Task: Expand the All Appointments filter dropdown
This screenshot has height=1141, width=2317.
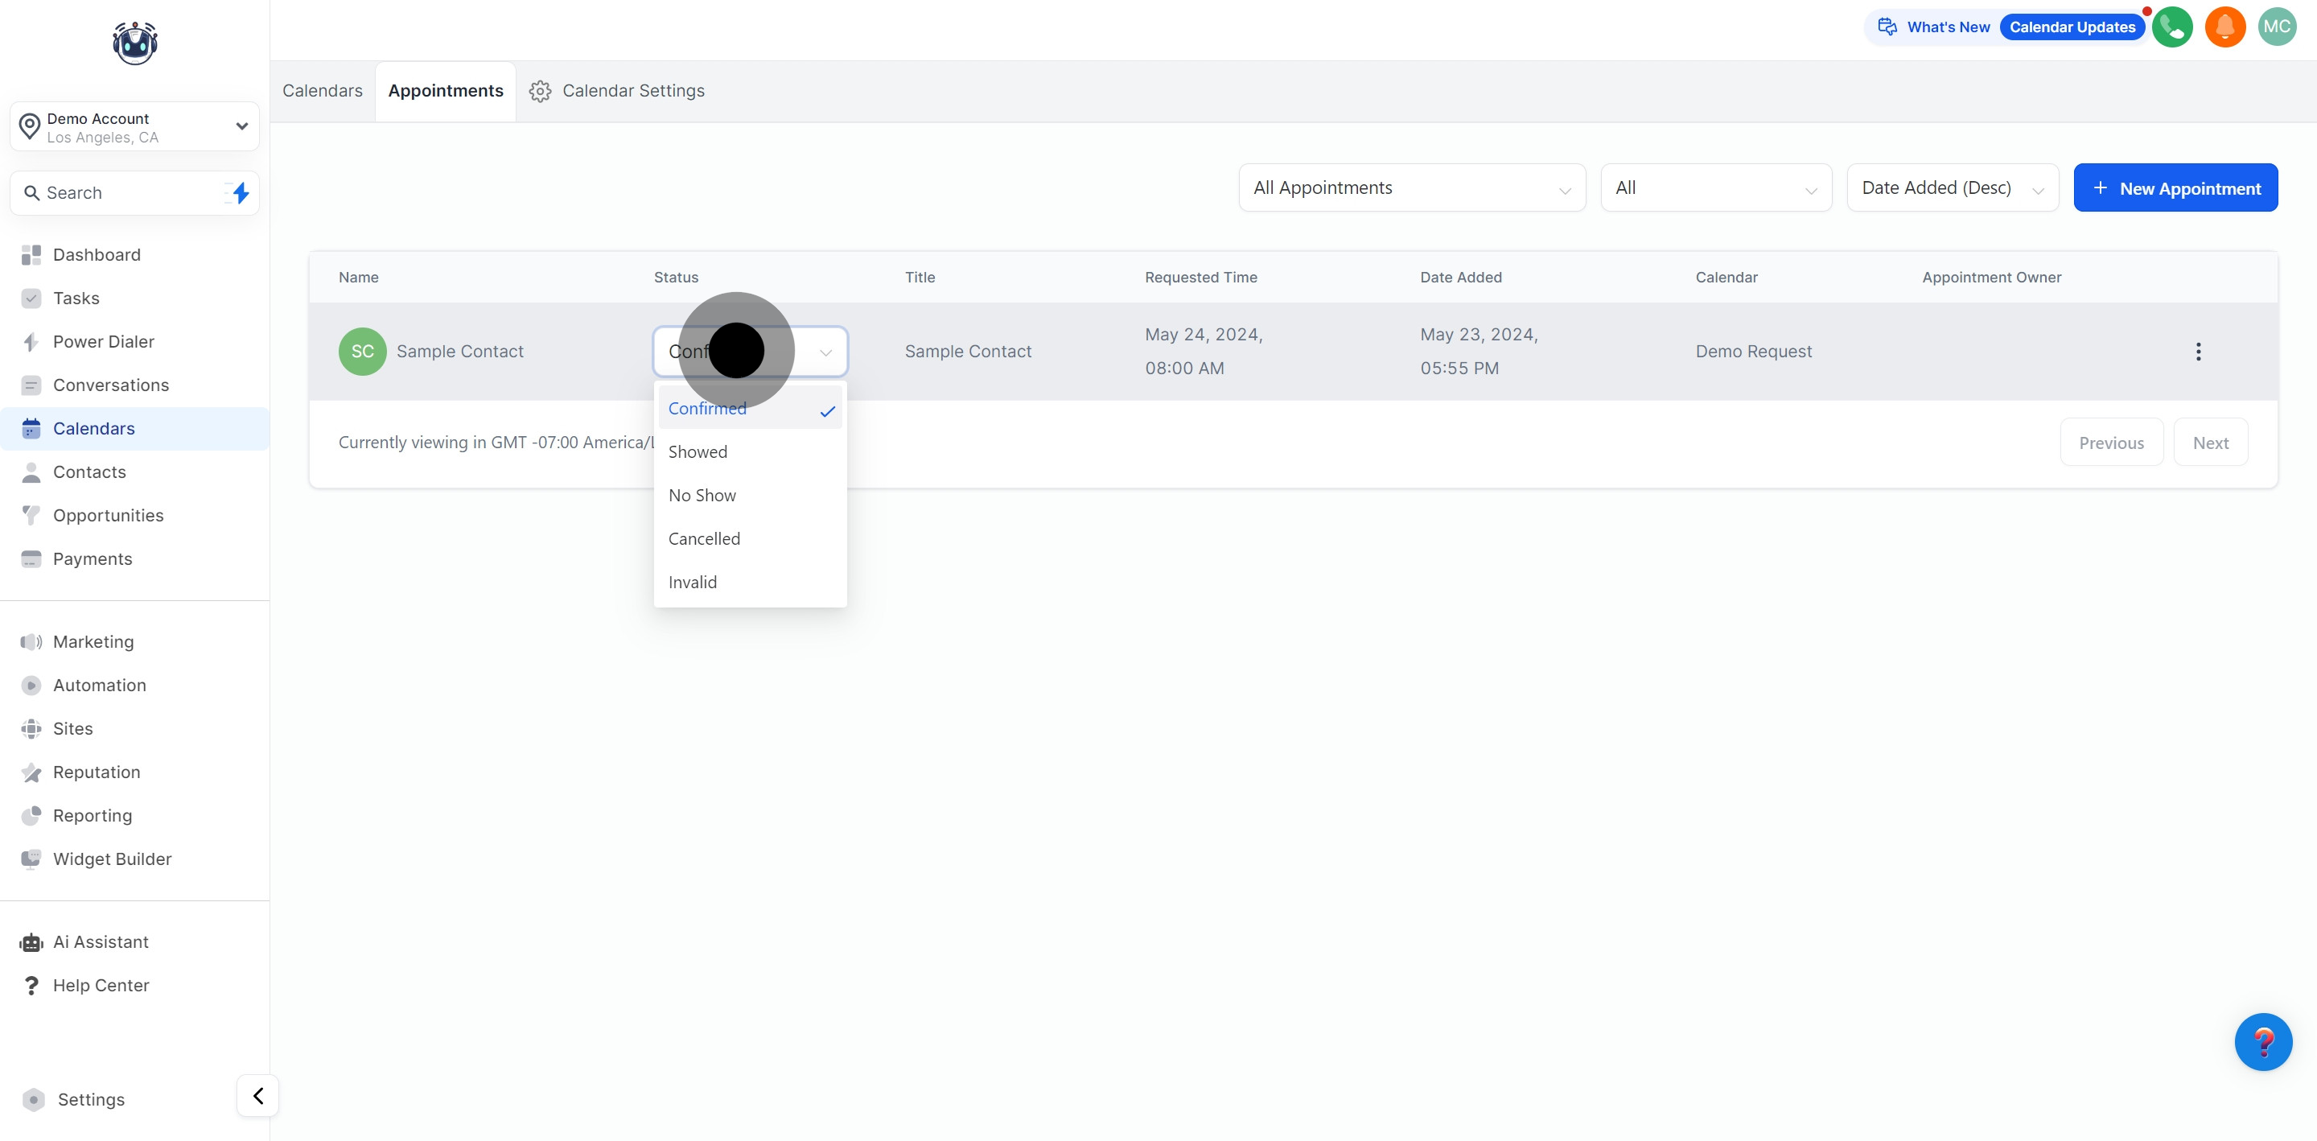Action: (x=1411, y=188)
